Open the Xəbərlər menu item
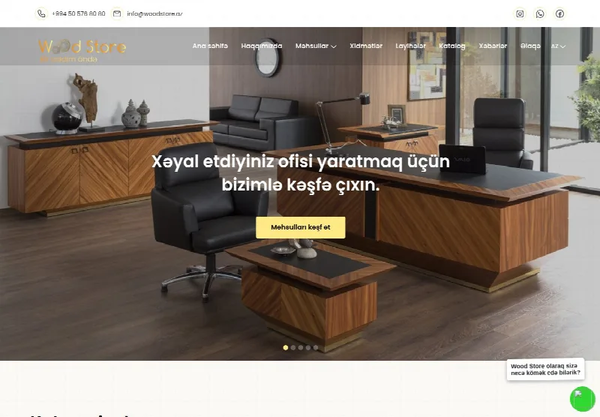Screen dimensions: 600x417 pyautogui.click(x=493, y=46)
